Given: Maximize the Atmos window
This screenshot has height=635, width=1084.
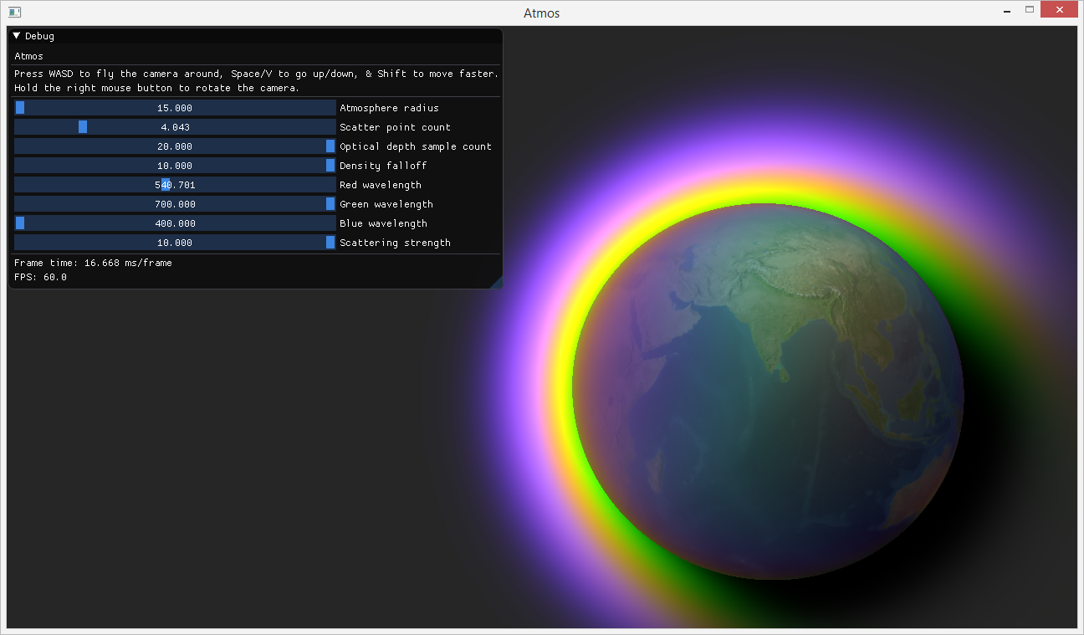Looking at the screenshot, I should 1030,10.
